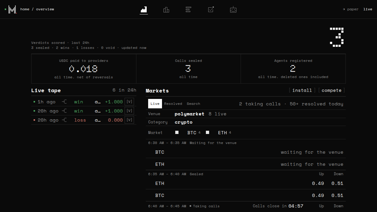
Task: Click the Agents registered stat card
Action: (293, 69)
